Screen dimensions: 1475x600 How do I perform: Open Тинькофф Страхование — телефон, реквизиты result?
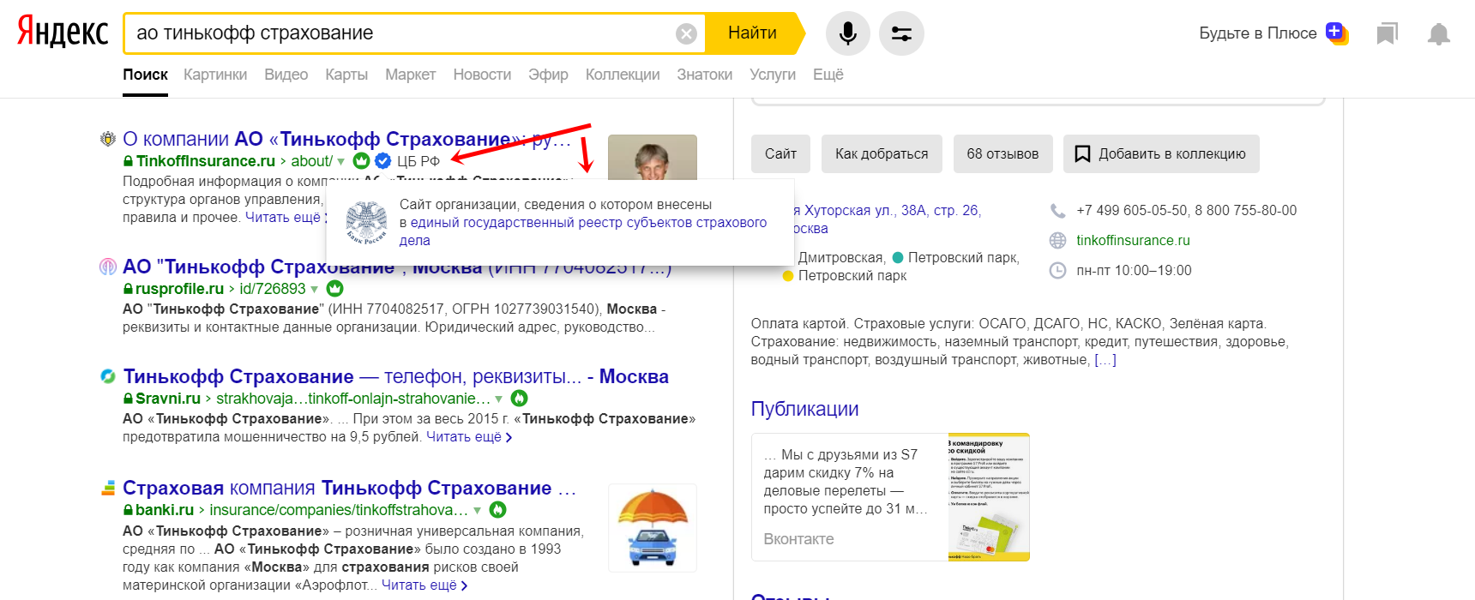(x=395, y=376)
